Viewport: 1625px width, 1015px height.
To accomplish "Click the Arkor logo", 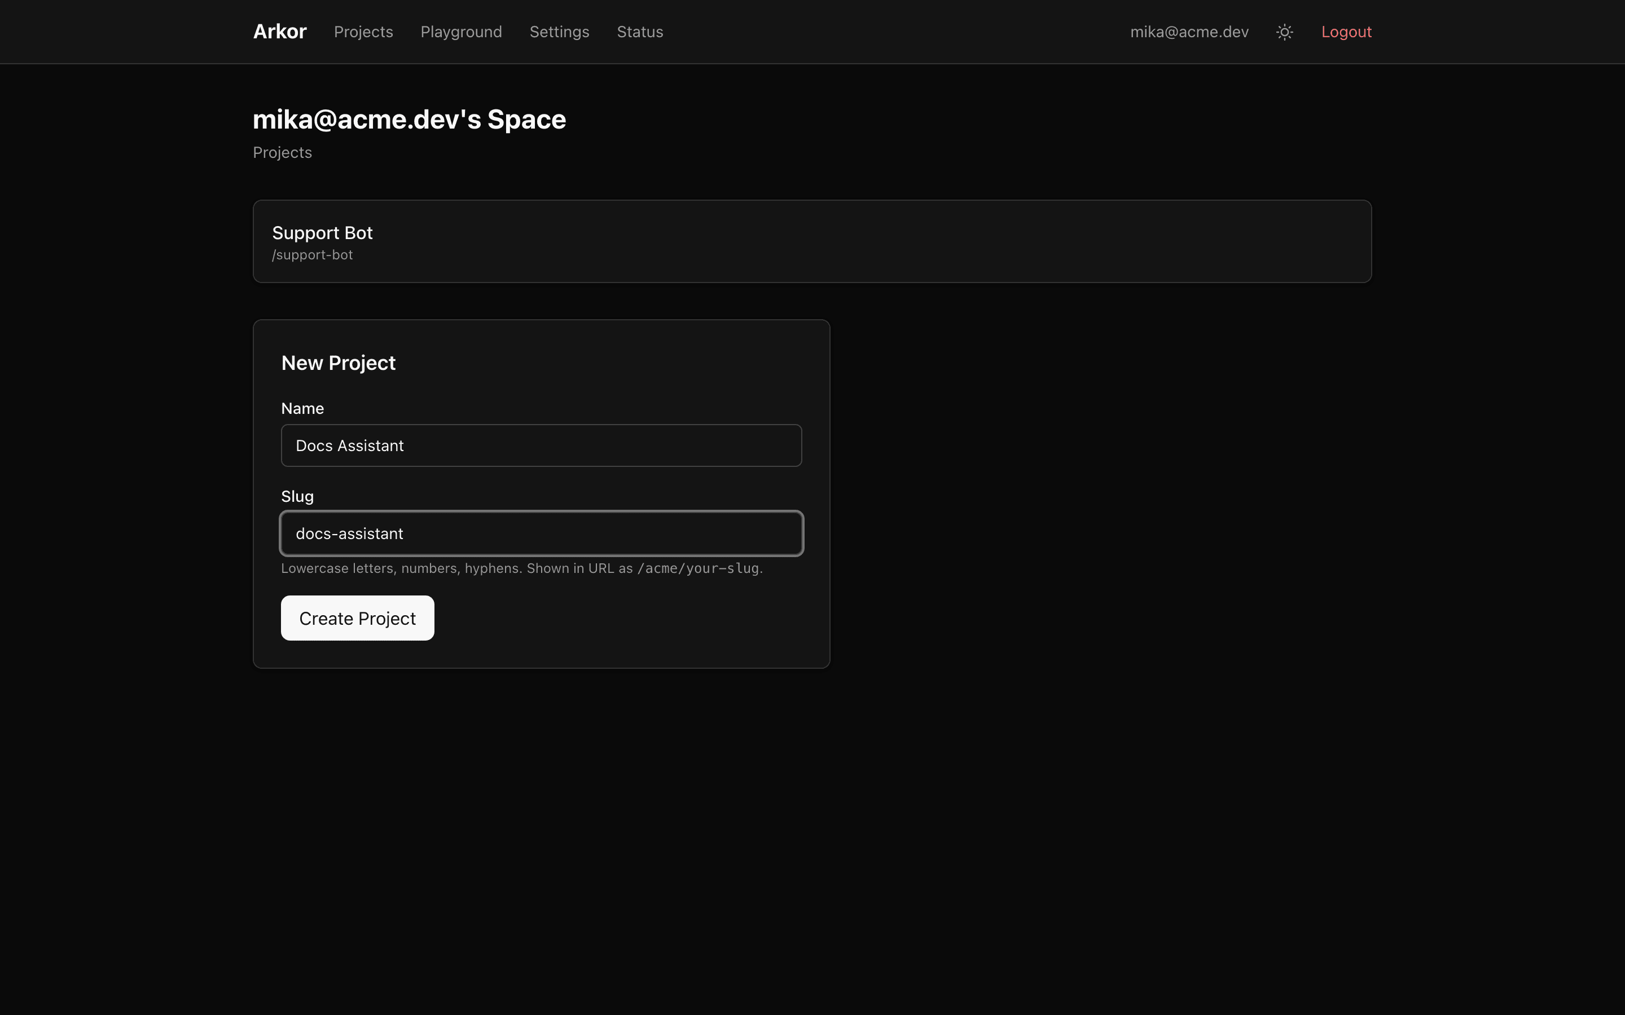I will click(x=279, y=32).
